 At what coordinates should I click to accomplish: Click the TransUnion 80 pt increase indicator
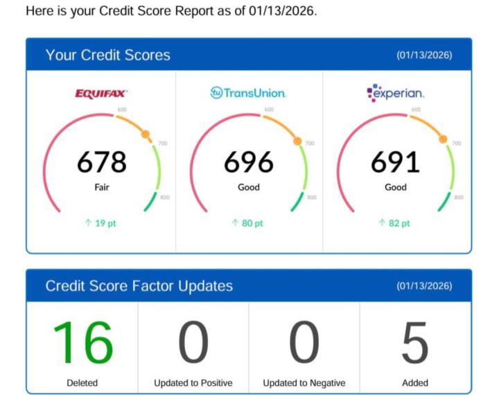247,223
